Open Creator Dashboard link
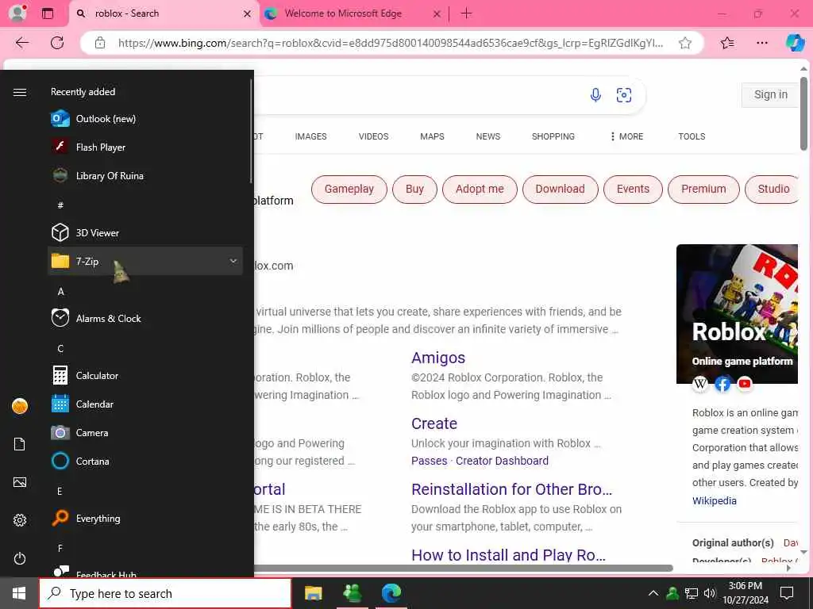This screenshot has height=609, width=813. coord(502,461)
